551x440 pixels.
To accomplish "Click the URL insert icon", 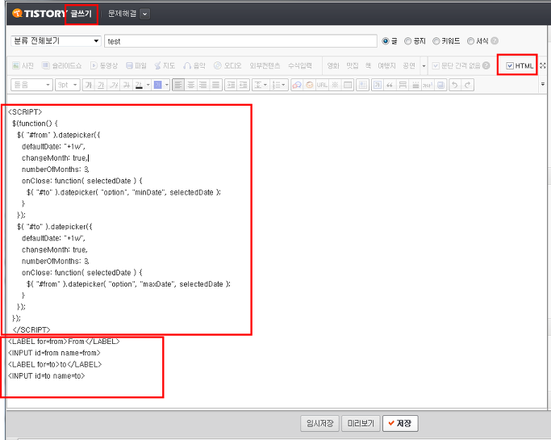I will point(322,85).
